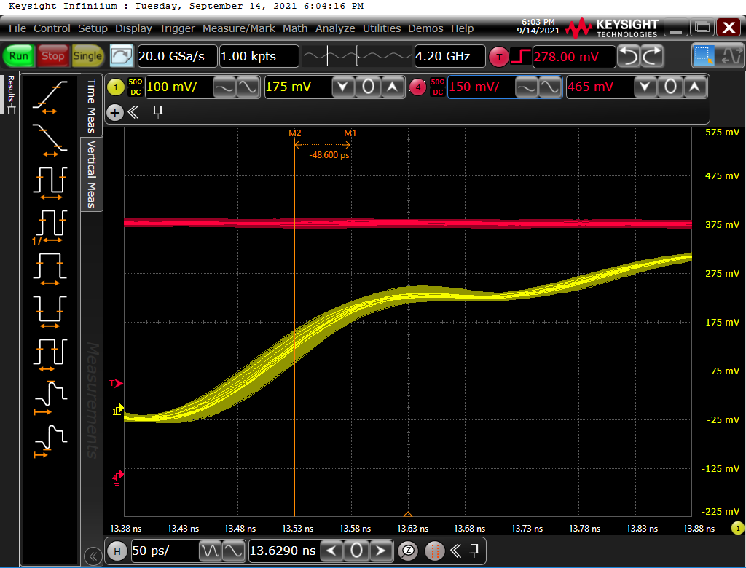
Task: Select the rise time measurement icon
Action: point(50,97)
